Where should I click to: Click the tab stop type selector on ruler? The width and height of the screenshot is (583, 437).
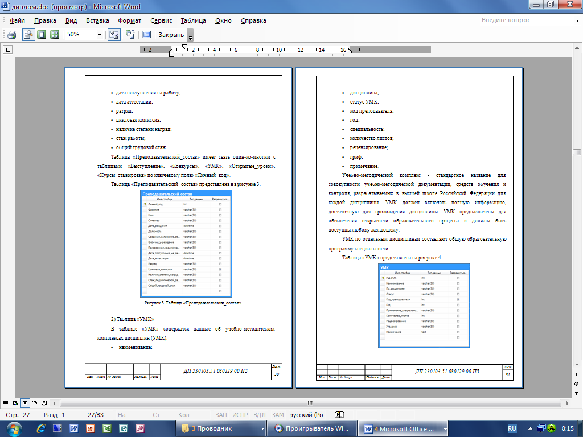[x=7, y=50]
